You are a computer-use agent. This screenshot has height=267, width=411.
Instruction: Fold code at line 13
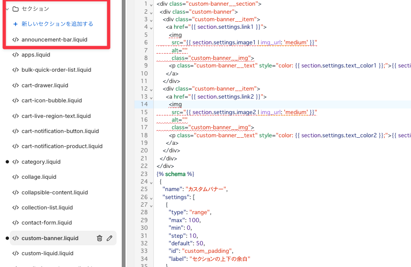click(x=151, y=98)
